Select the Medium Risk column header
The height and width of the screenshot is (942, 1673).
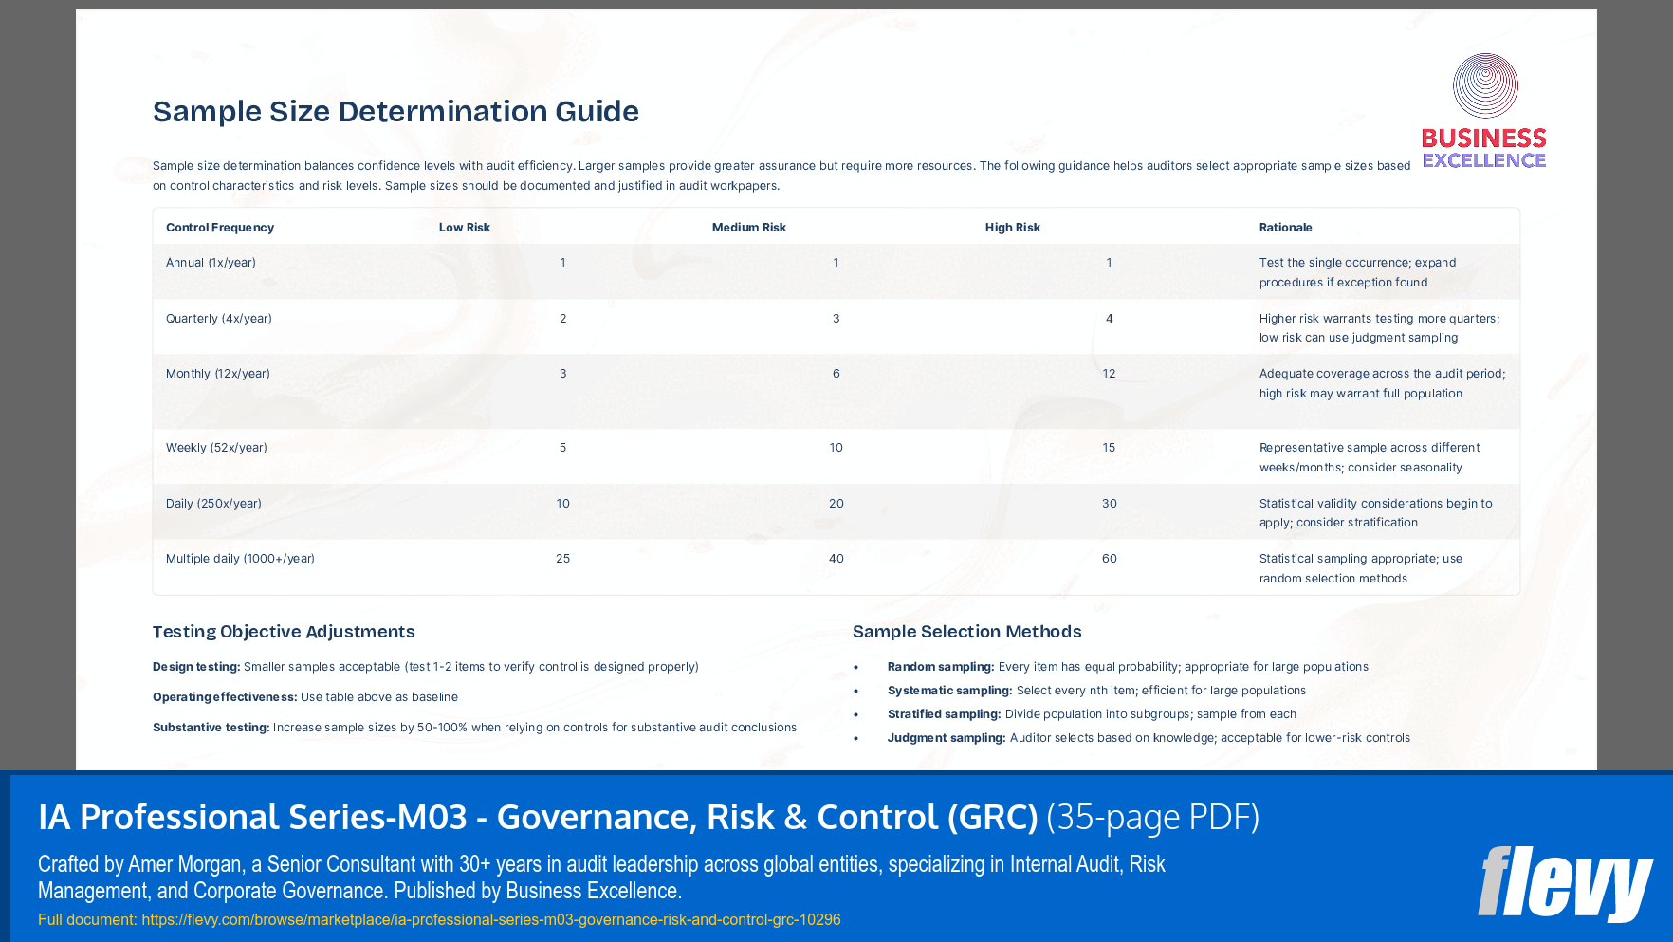[x=748, y=227]
